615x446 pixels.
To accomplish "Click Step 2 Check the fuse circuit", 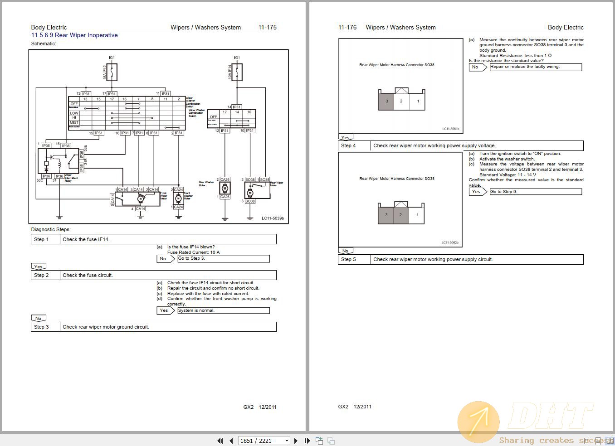I will pyautogui.click(x=154, y=275).
